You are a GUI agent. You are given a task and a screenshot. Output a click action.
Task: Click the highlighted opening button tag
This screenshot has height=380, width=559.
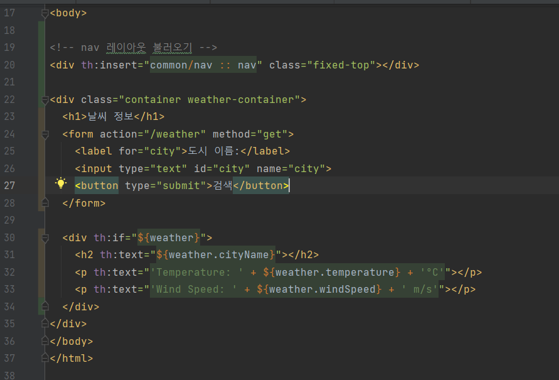click(97, 186)
